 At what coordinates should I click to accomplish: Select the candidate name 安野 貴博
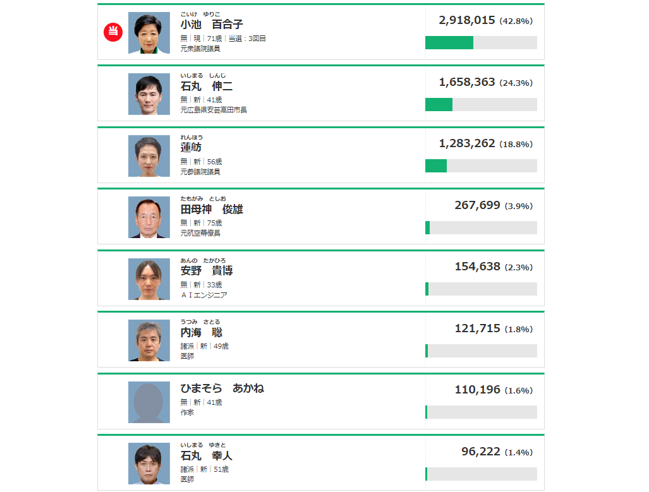click(207, 271)
